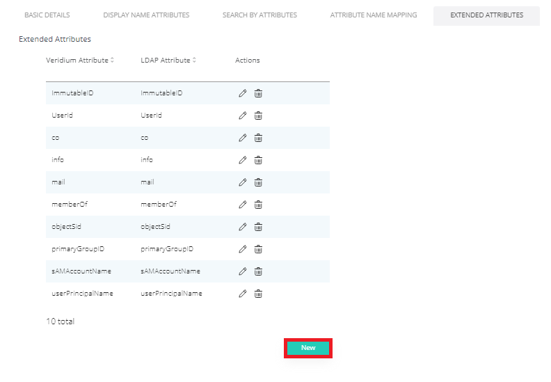Switch to the Basic Details tab
551x382 pixels.
point(47,15)
